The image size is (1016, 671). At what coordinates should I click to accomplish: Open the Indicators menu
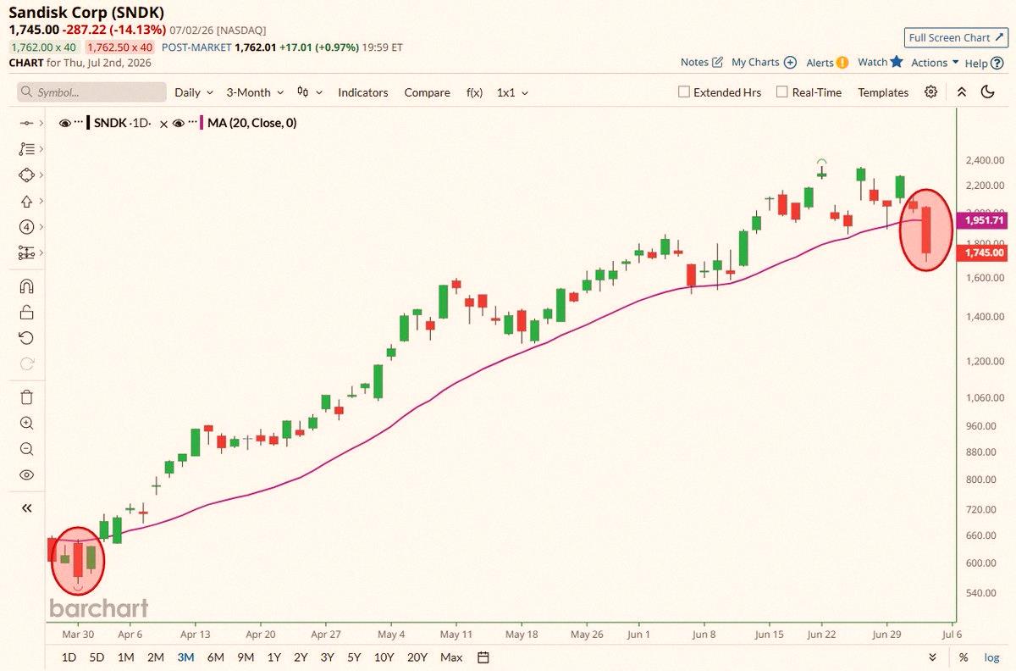pos(363,92)
